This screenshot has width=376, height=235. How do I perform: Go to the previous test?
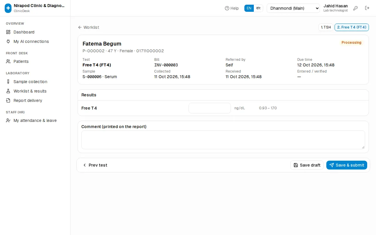pos(95,165)
